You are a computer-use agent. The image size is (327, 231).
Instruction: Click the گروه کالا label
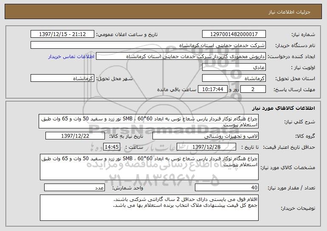tap(305, 136)
